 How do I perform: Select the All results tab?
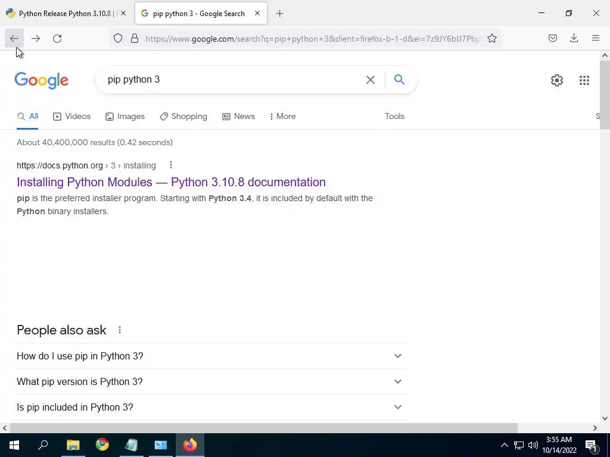click(27, 116)
